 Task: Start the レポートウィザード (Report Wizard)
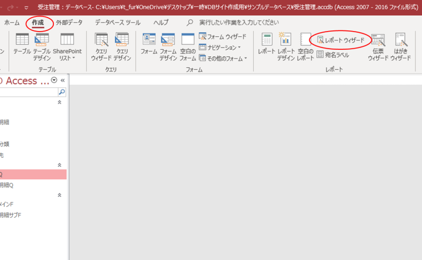pos(341,40)
